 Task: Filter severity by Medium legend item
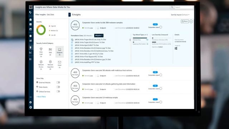point(53,30)
